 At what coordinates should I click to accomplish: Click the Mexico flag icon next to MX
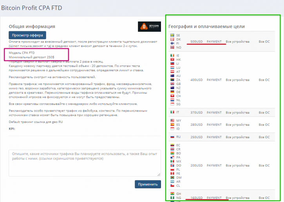click(172, 161)
